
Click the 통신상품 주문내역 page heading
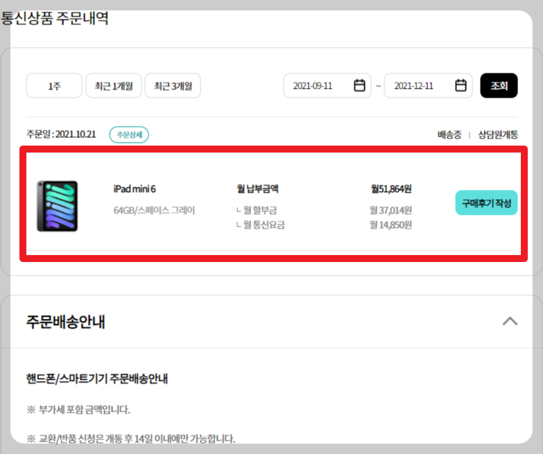55,18
